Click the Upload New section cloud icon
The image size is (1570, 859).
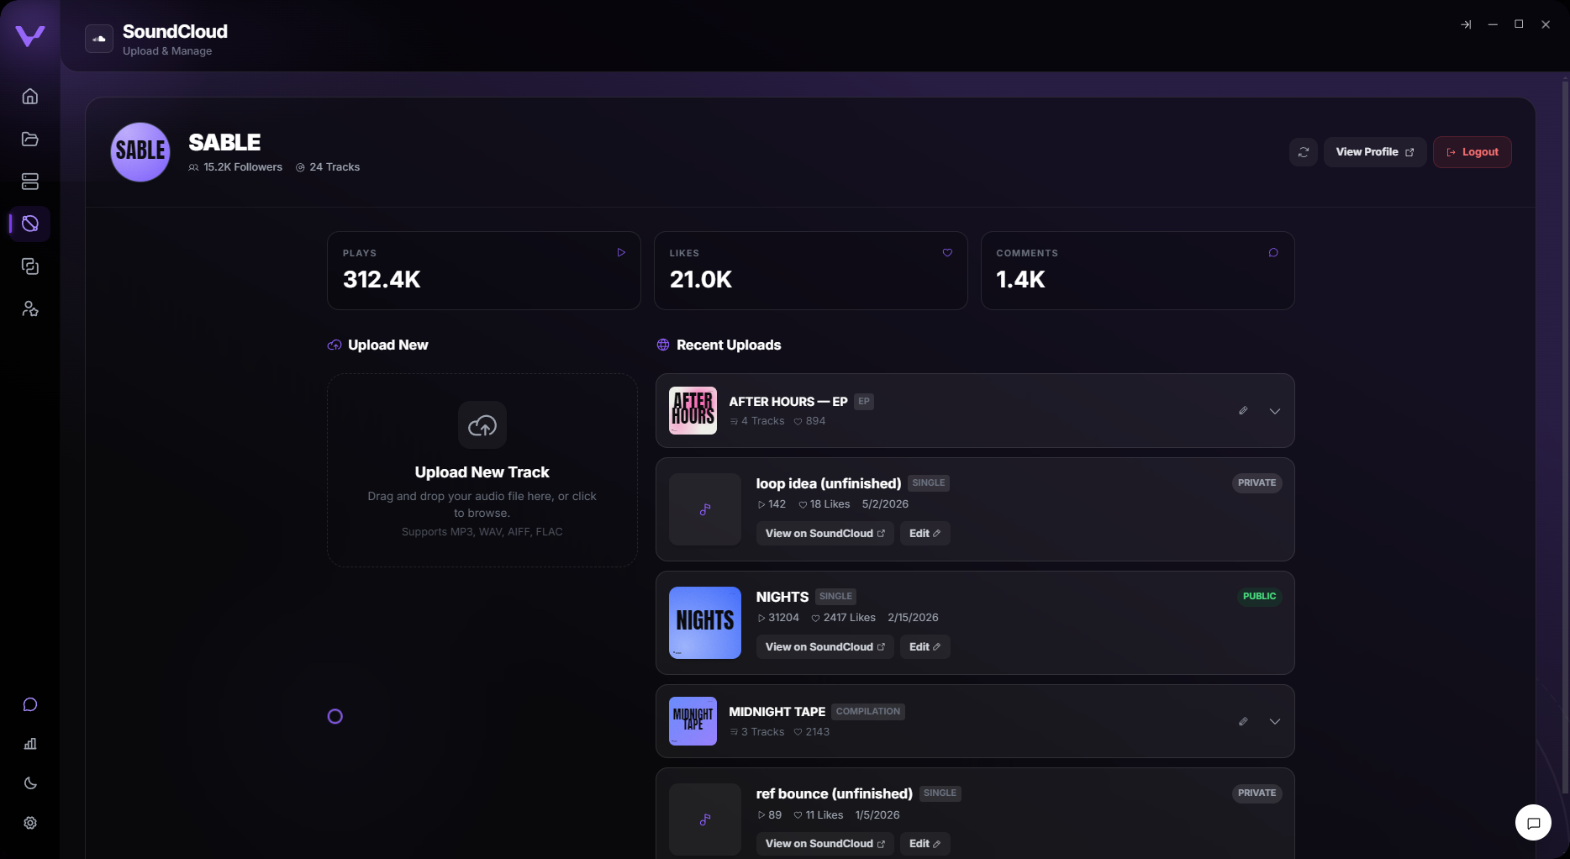click(335, 345)
